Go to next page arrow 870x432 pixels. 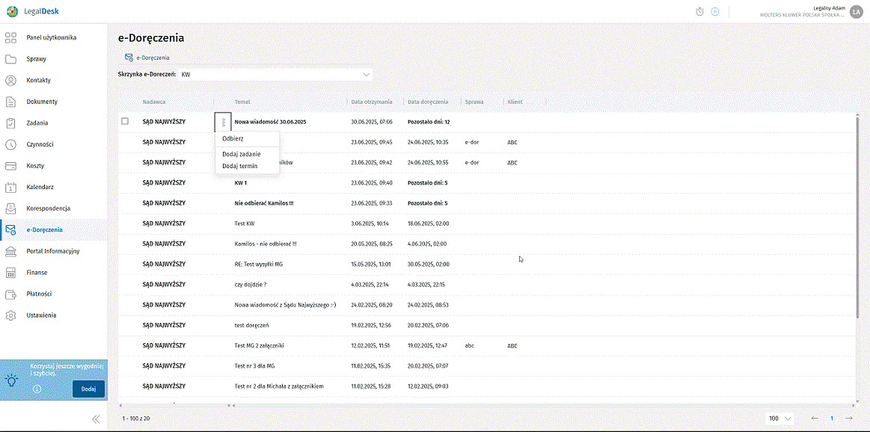tap(849, 418)
